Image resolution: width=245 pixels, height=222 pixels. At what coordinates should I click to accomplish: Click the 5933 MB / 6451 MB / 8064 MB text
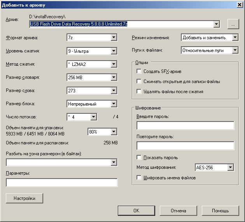[35, 134]
